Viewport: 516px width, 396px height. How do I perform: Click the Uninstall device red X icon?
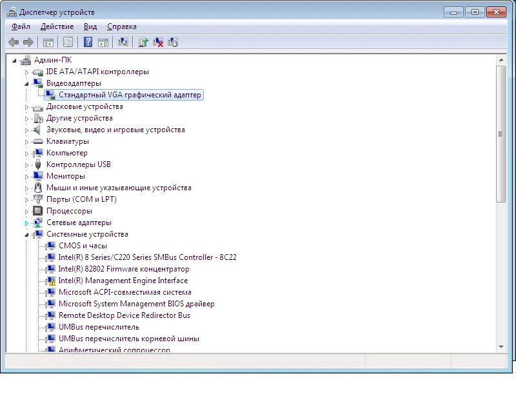click(x=158, y=42)
